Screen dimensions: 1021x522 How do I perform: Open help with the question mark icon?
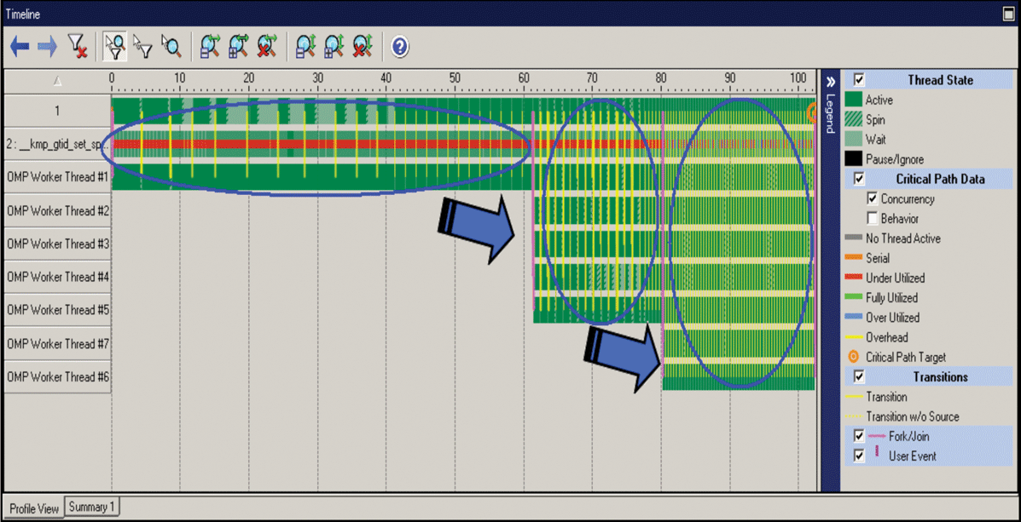(x=399, y=47)
